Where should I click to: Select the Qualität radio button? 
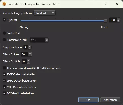(x=4, y=20)
